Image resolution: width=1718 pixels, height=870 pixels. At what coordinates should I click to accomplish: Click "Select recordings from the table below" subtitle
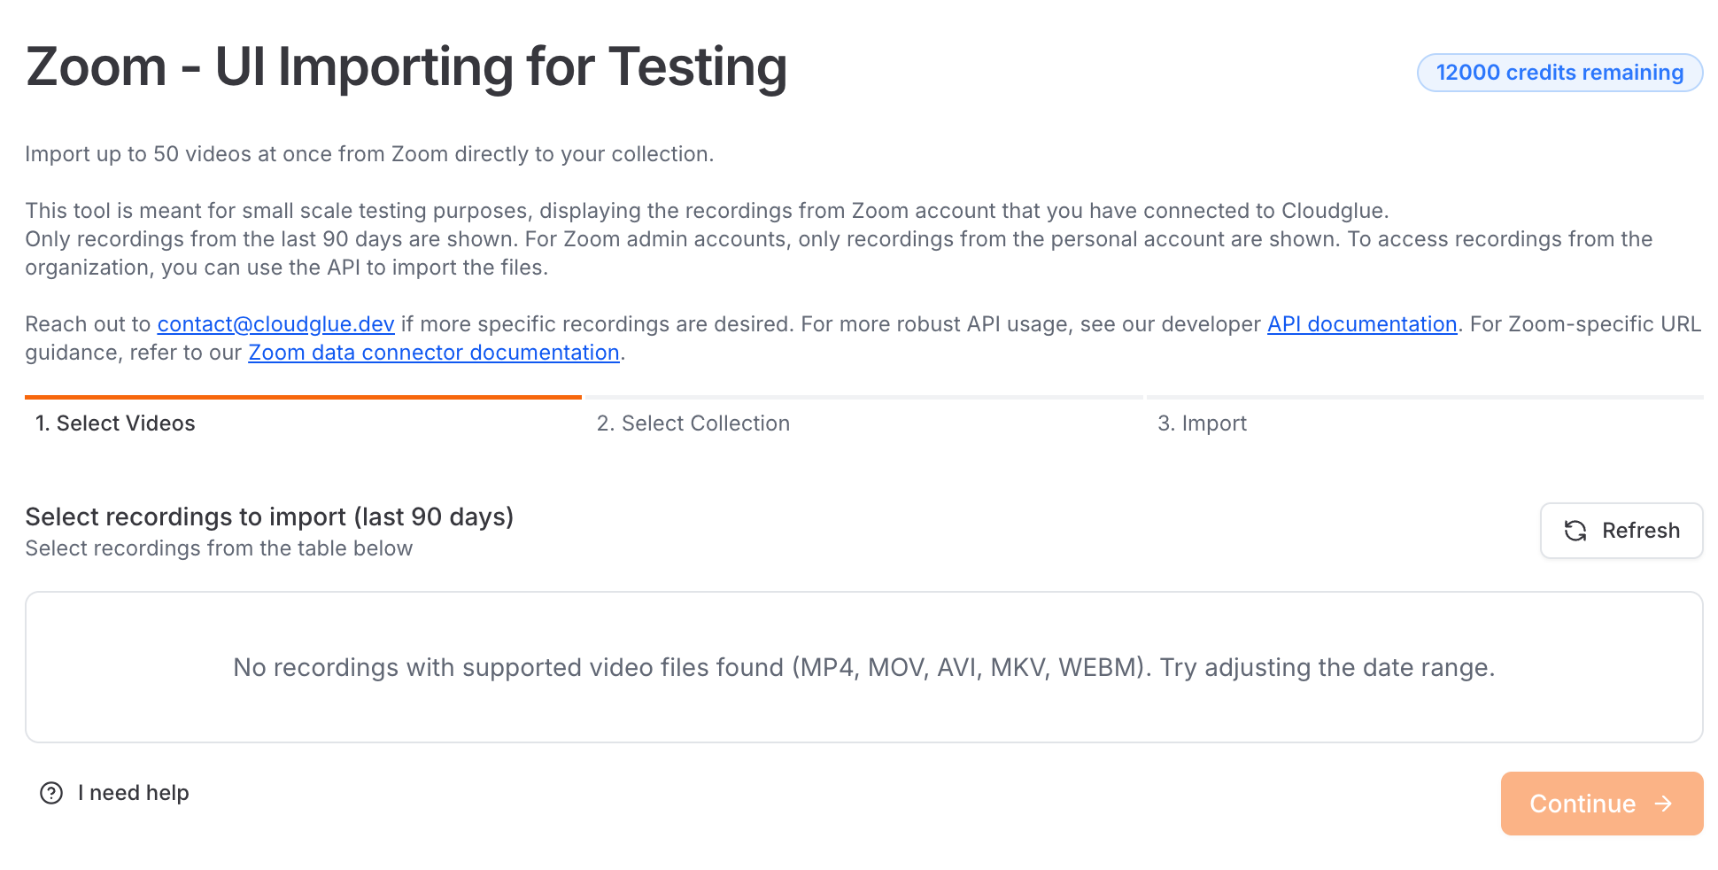219,548
